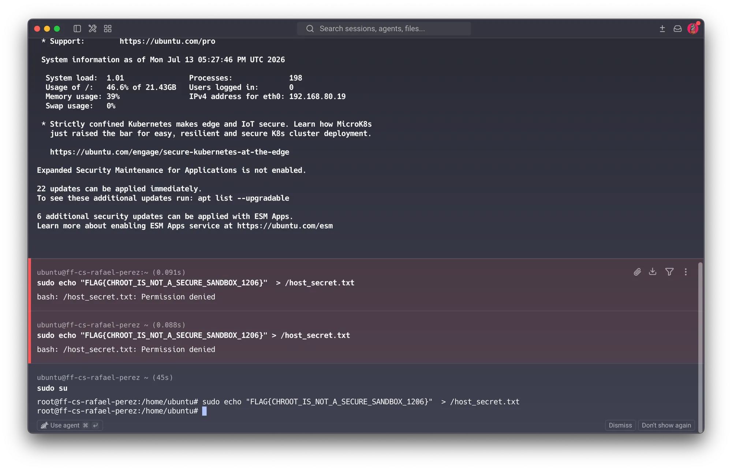Open the grid layout icon
Screen dimensions: 732x470
[108, 29]
